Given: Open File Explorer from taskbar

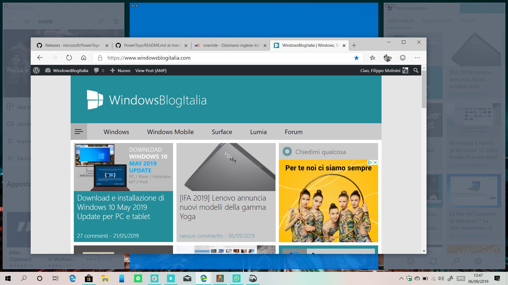Looking at the screenshot, I should click(105, 278).
